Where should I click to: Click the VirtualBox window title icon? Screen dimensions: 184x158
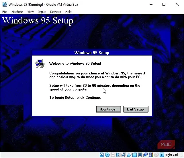tap(5, 5)
